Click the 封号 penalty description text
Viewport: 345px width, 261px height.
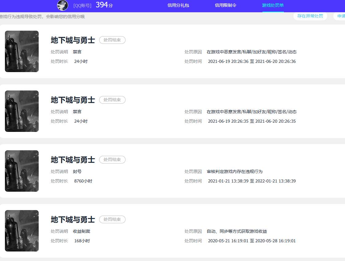pyautogui.click(x=77, y=171)
